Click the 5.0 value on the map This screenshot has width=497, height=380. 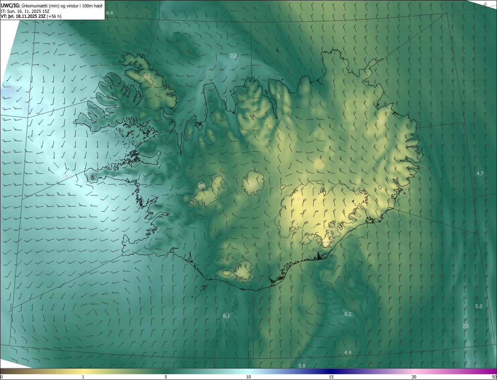479,306
